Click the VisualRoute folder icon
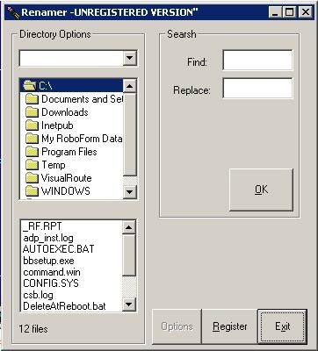318x351 pixels. [x=32, y=178]
